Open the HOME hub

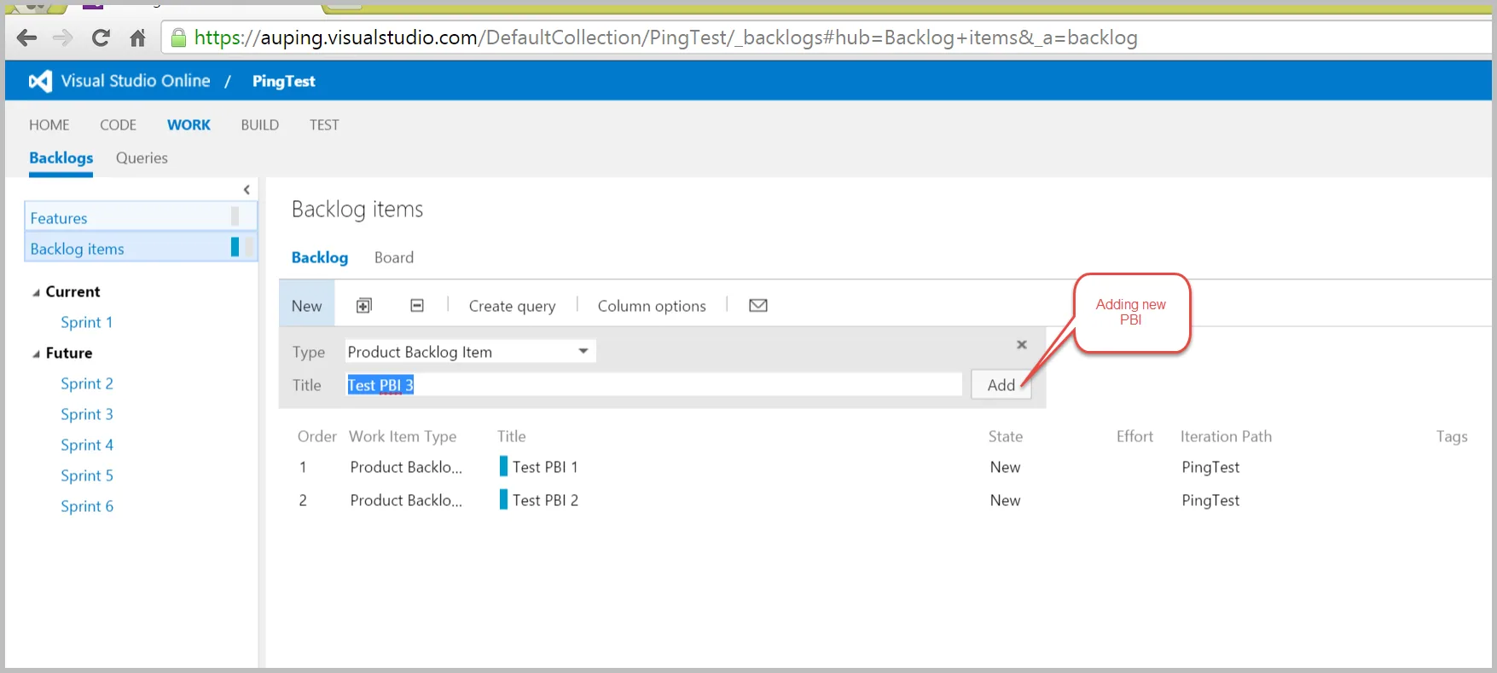coord(49,124)
